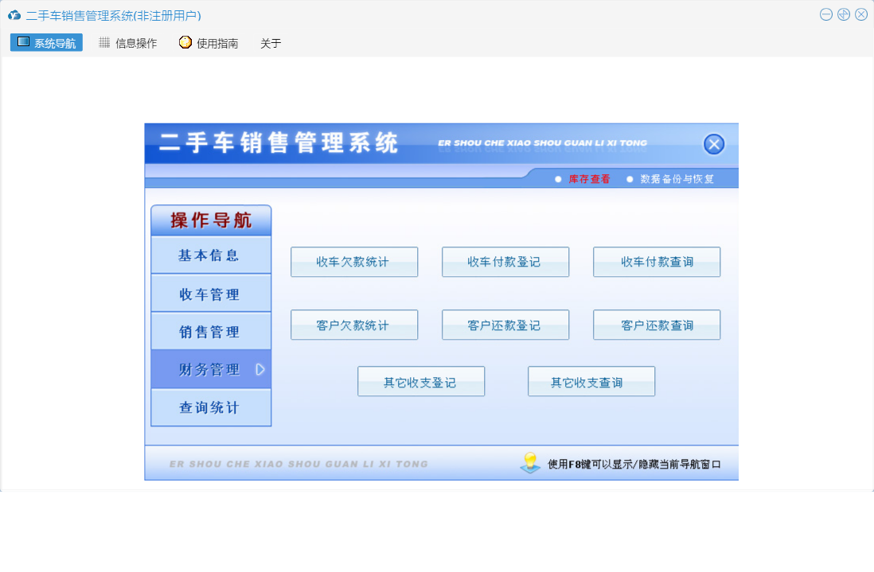Viewport: 874px width, 572px height.
Task: Open the 系统导航 menu
Action: 46,43
